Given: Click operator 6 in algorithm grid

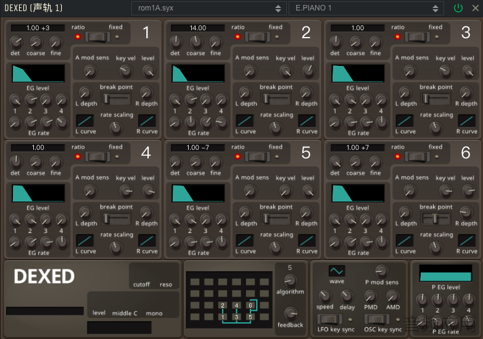Looking at the screenshot, I should [x=250, y=305].
